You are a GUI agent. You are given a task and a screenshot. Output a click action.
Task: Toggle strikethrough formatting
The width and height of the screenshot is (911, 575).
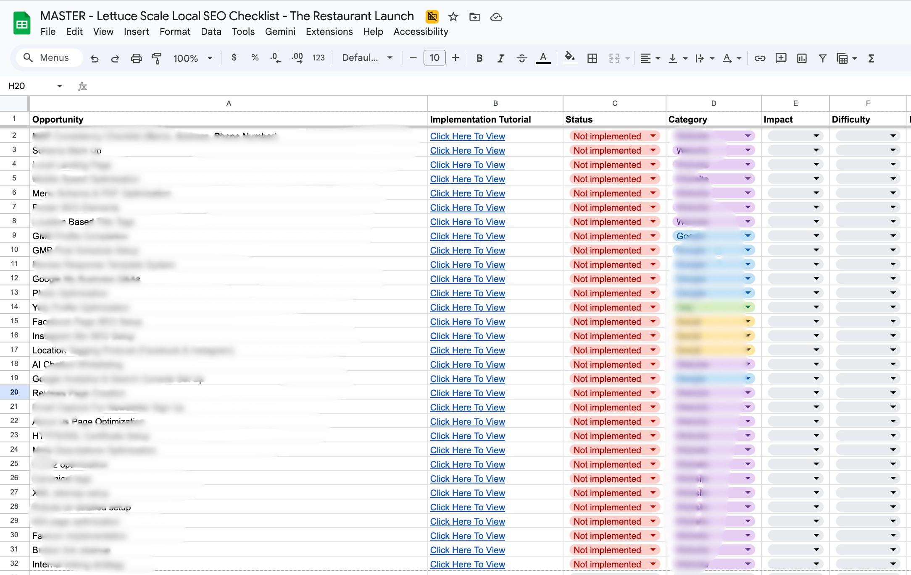point(521,58)
